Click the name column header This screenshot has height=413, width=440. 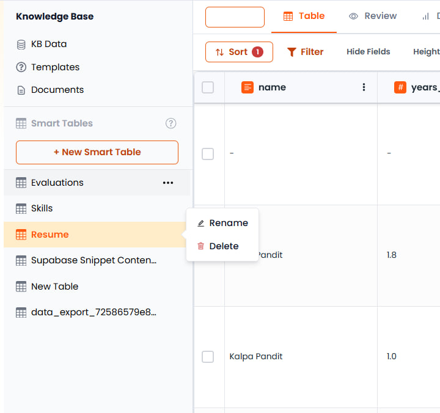click(301, 87)
